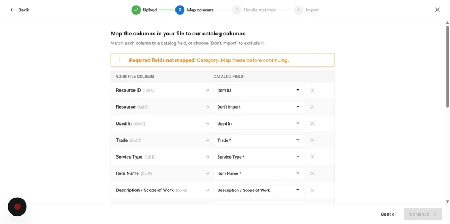
Task: Select the Map columns step label
Action: point(200,10)
